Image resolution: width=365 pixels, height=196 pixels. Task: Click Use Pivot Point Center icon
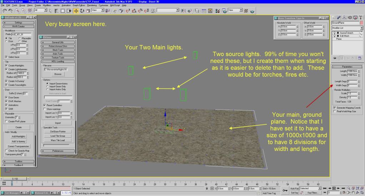tap(108, 11)
